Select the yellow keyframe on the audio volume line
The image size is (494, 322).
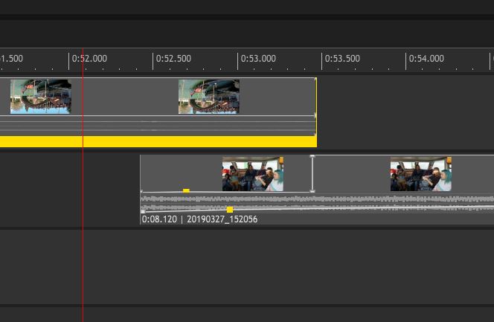(x=230, y=210)
